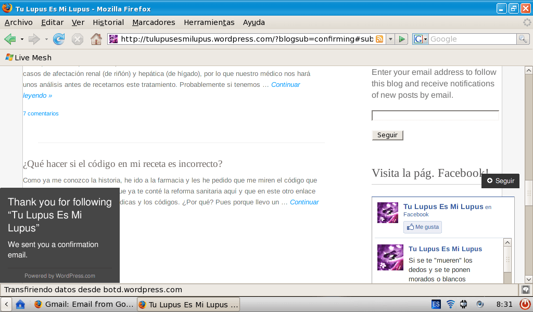Click the green Go arrow button
Viewport: 533px width, 312px height.
click(x=402, y=39)
